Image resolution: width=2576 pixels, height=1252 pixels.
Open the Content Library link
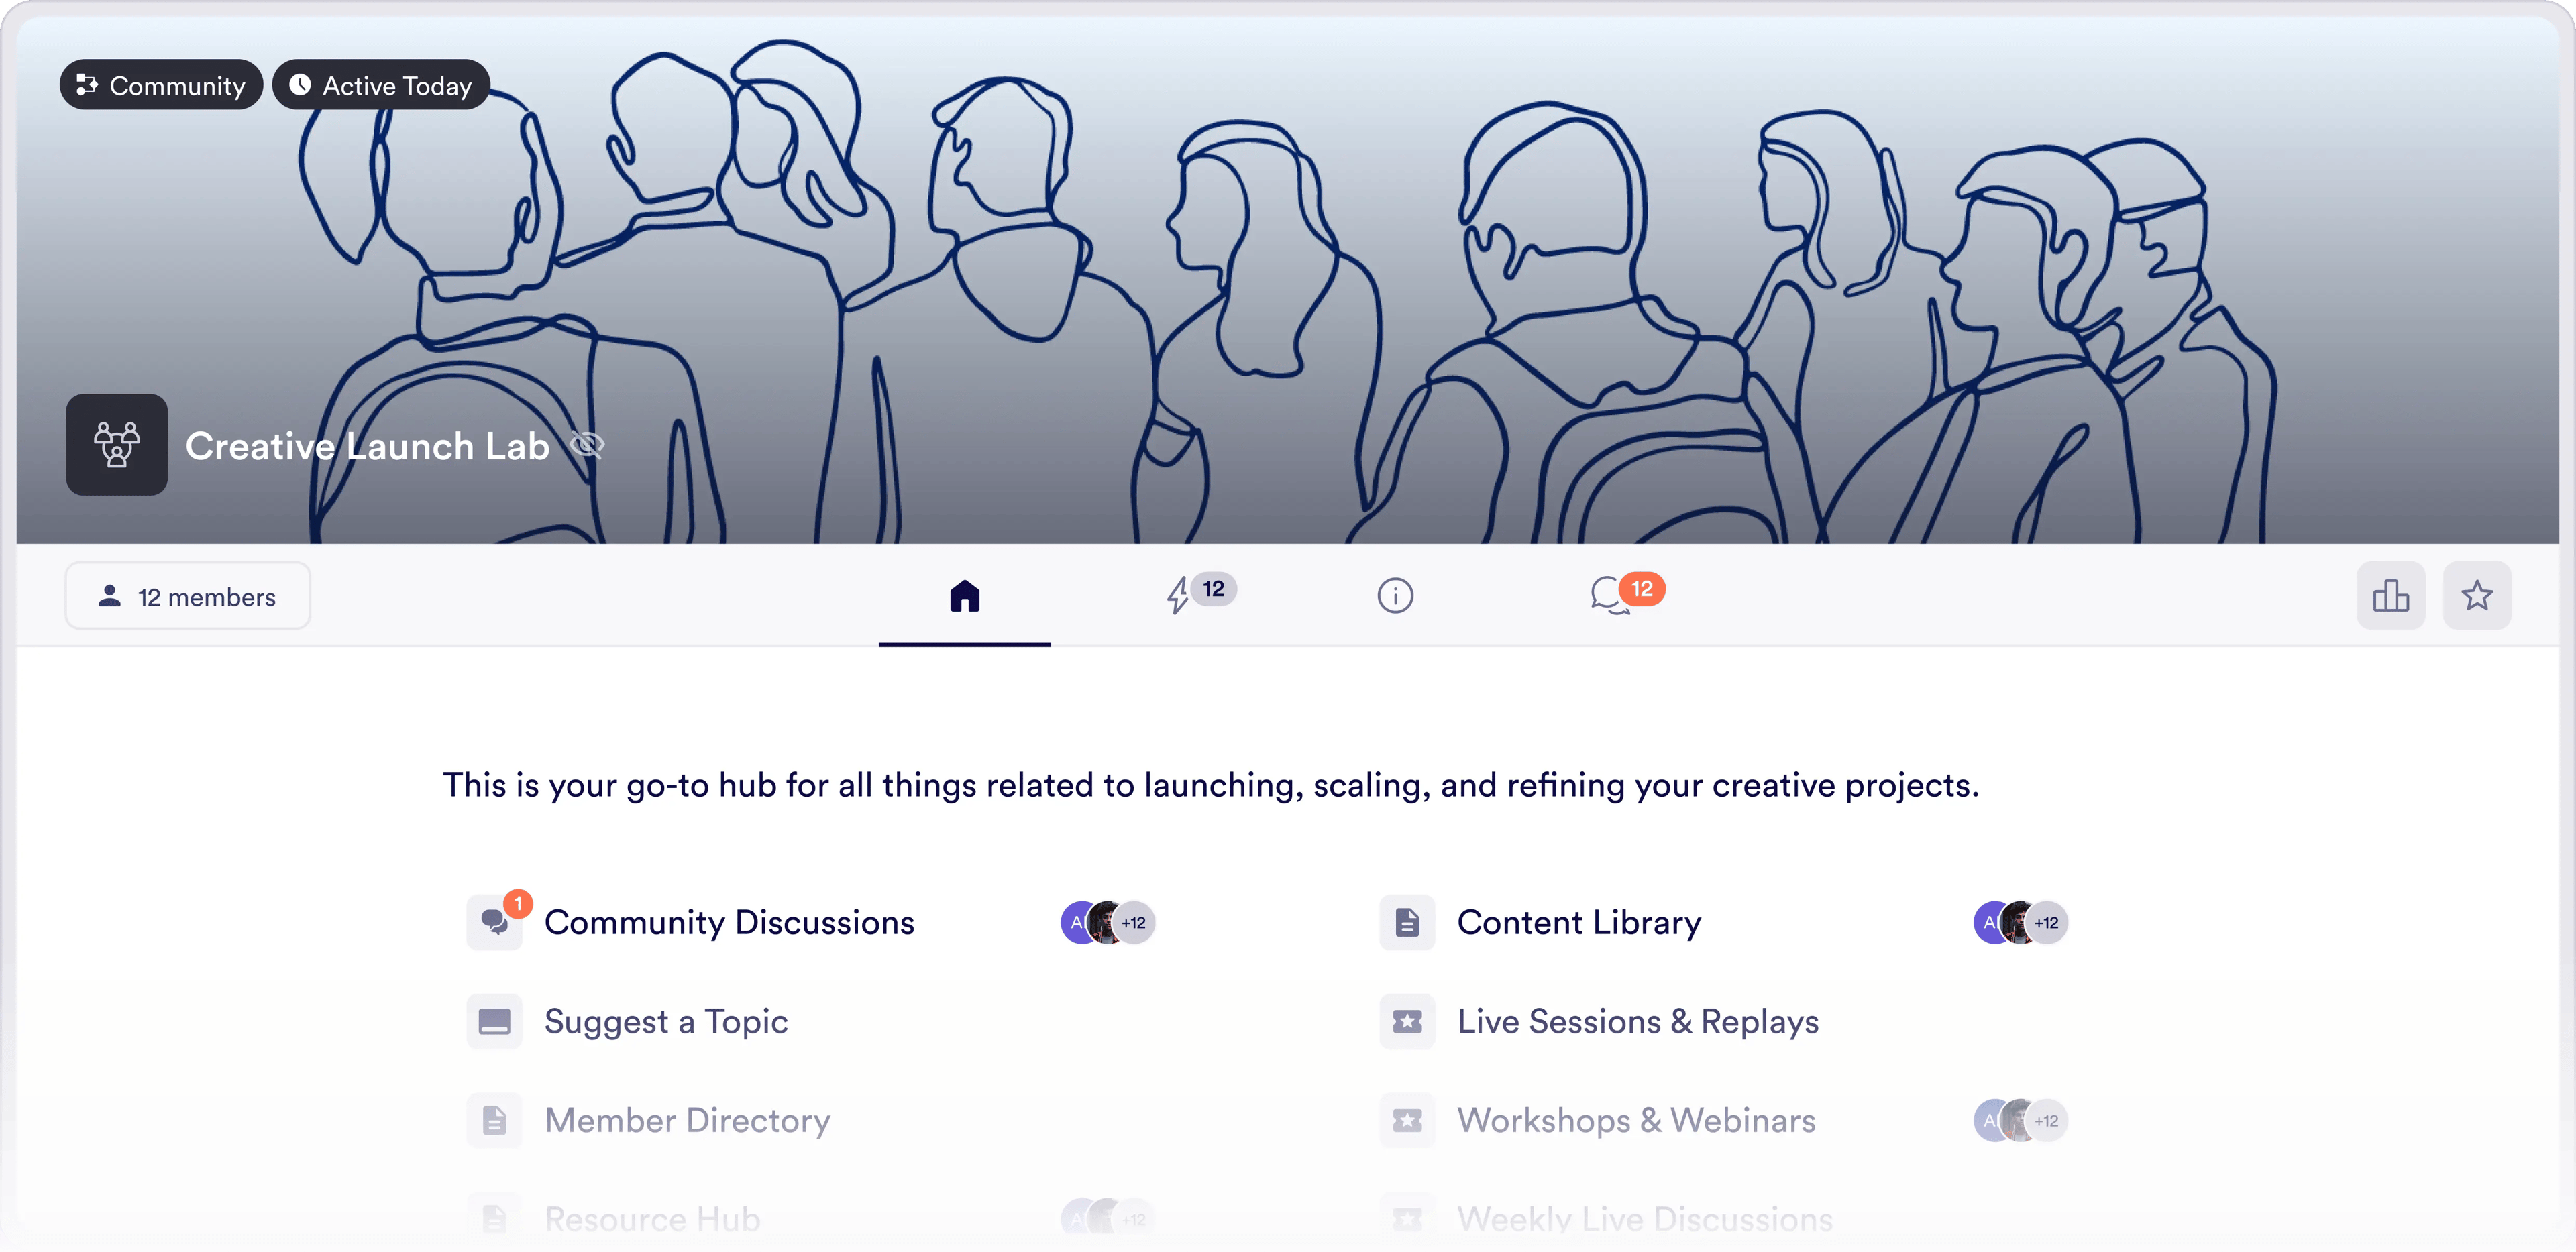[1579, 922]
